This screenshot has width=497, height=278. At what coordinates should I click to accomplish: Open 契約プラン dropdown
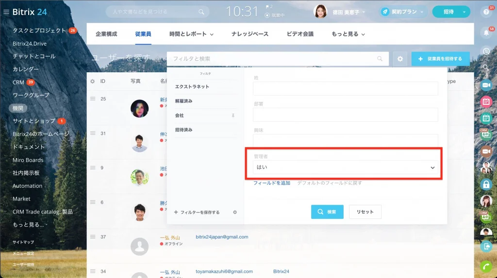403,12
